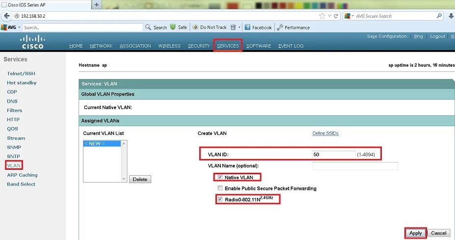This screenshot has height=240, width=455.
Task: Select the Cisco IOS Series AP tab
Action: click(x=46, y=4)
